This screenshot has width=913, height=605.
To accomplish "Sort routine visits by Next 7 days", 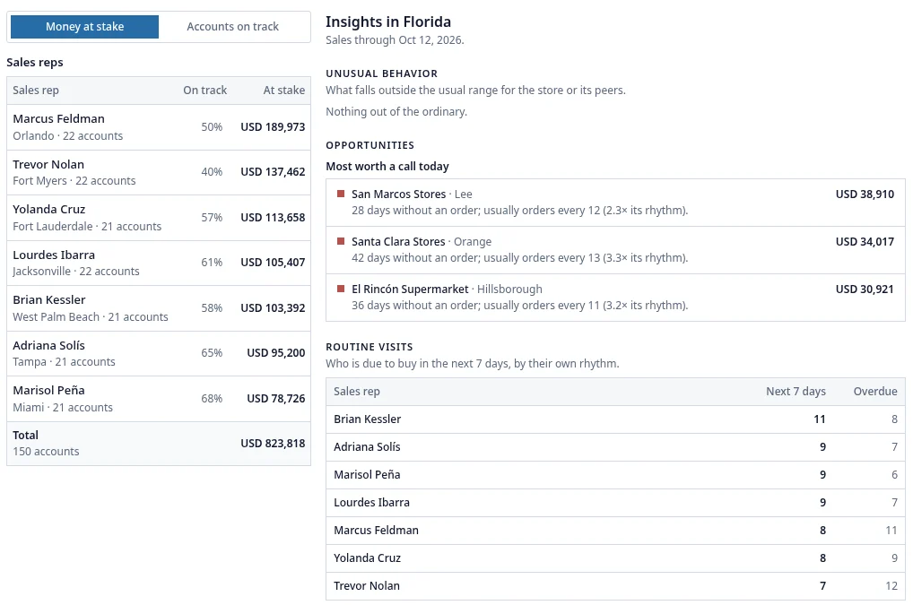I will (x=796, y=392).
